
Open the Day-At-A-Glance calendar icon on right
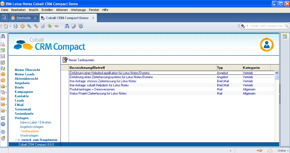pyautogui.click(x=285, y=36)
